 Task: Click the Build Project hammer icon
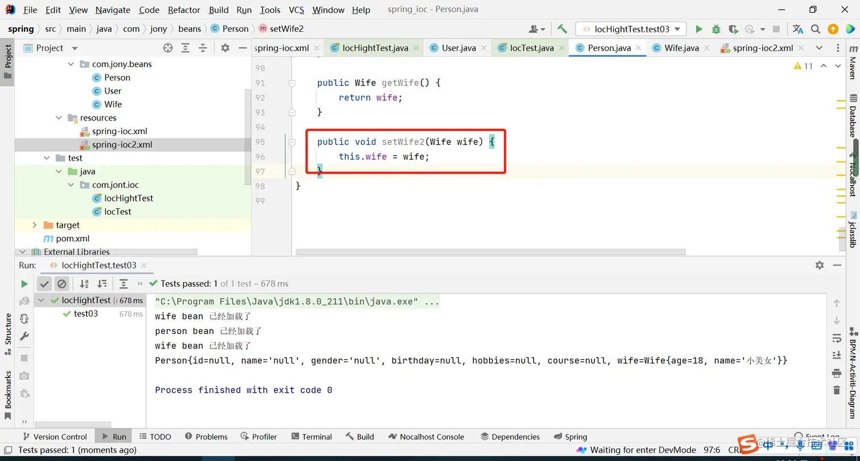(562, 29)
